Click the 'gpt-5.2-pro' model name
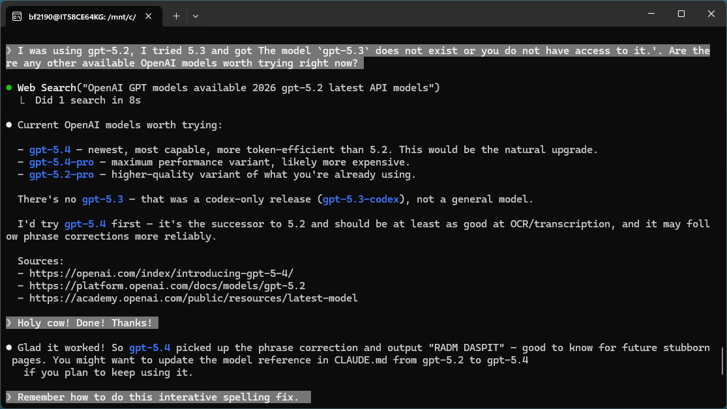The width and height of the screenshot is (727, 409). [x=61, y=175]
